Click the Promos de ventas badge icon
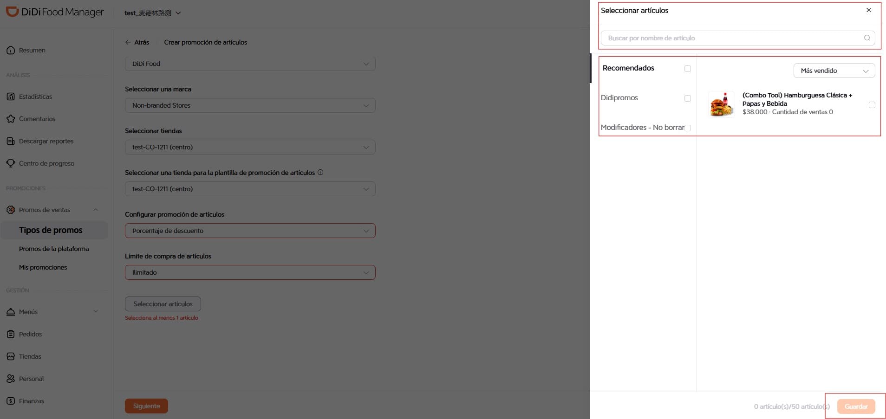Viewport: 886px width, 419px height. (11, 210)
